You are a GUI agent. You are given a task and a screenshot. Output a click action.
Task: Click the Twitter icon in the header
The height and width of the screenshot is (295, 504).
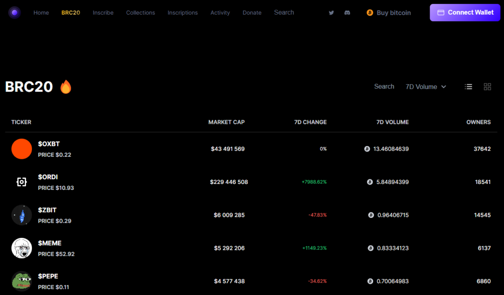tap(331, 12)
